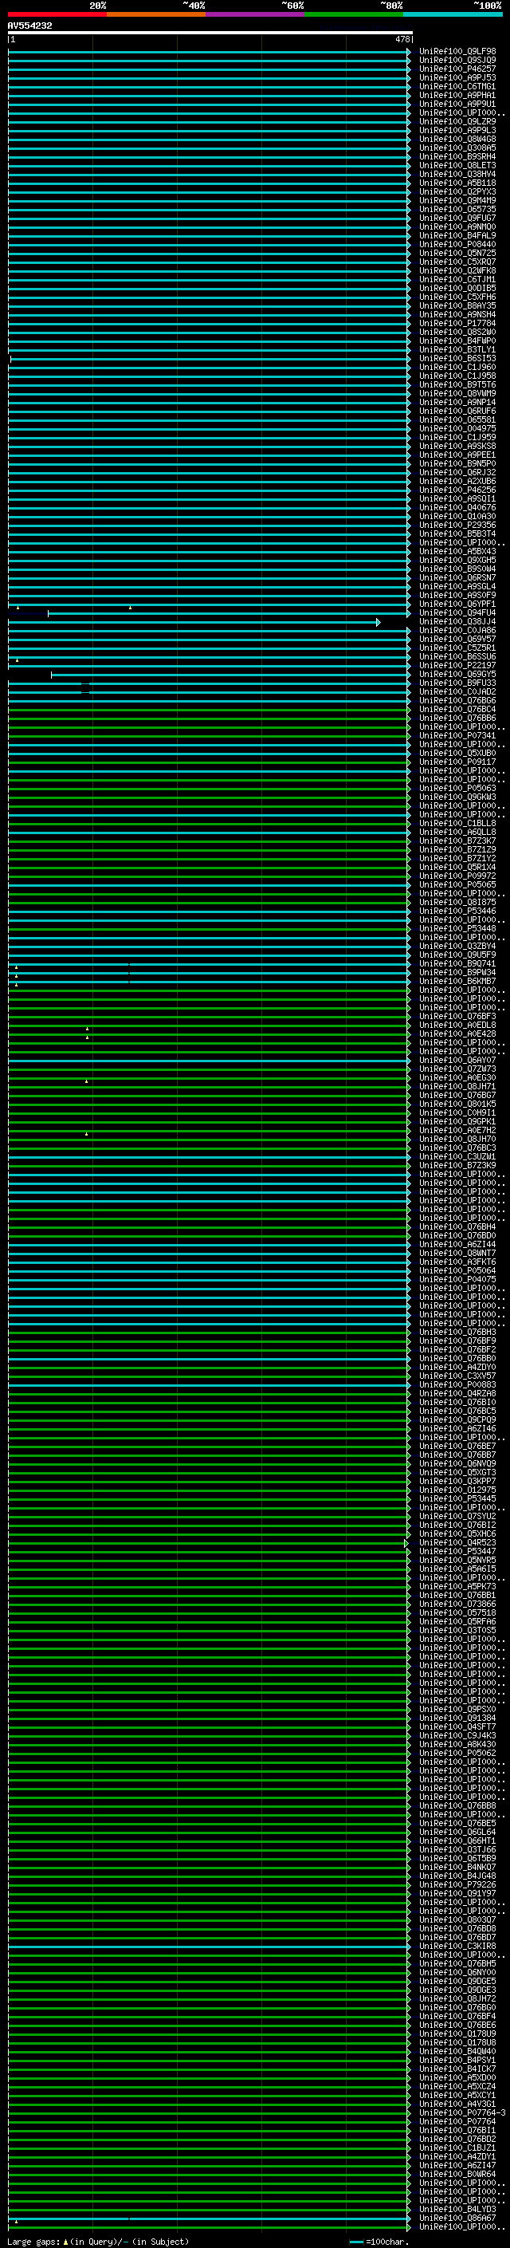510x2248 pixels.
Task: Click the yellow gap marker on UniRef100_Q86A67 row
Action: tap(17, 2221)
